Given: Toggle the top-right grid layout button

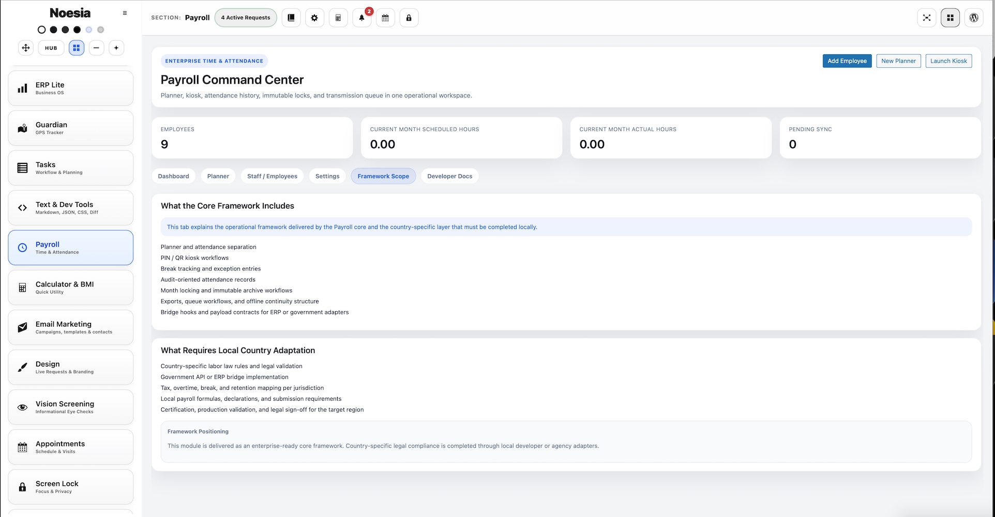Looking at the screenshot, I should pos(951,18).
